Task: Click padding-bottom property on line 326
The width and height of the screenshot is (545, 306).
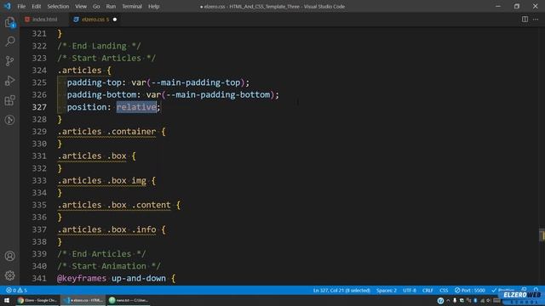Action: (101, 94)
